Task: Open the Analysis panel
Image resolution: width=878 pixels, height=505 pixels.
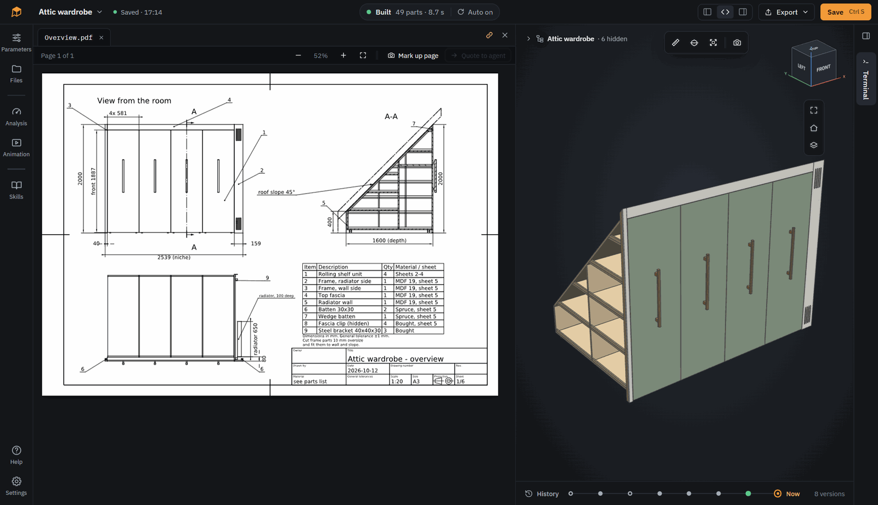Action: (x=16, y=116)
